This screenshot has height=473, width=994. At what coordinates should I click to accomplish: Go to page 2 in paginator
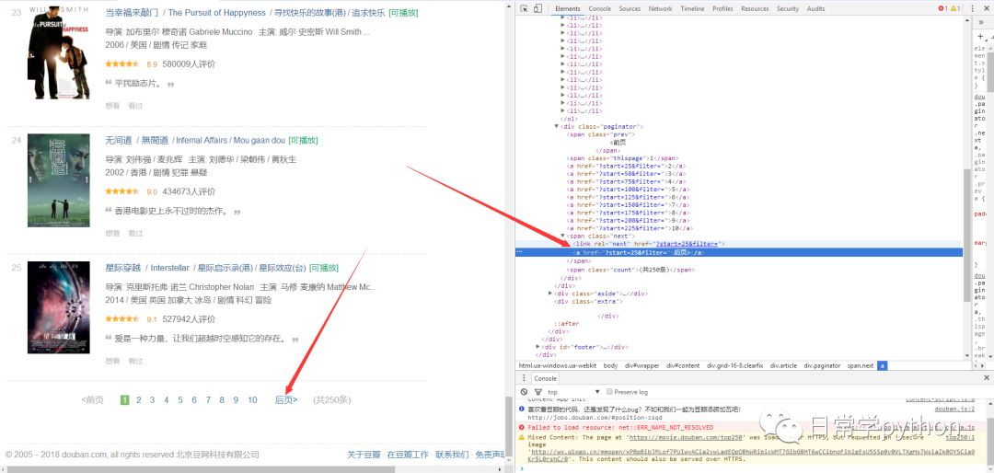(x=139, y=399)
